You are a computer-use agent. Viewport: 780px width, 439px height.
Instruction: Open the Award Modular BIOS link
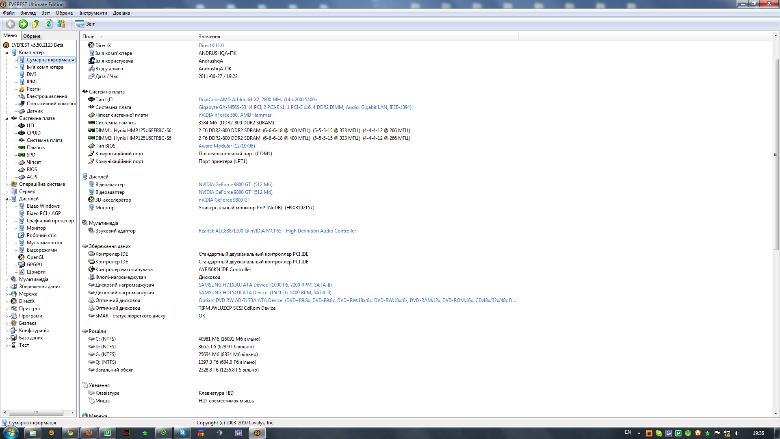coord(227,146)
